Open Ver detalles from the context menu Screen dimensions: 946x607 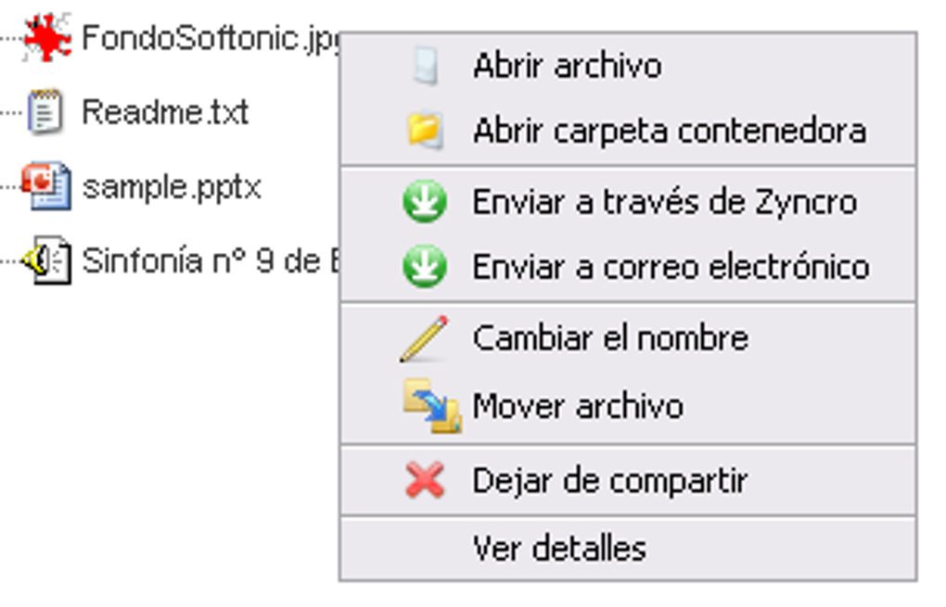(559, 548)
